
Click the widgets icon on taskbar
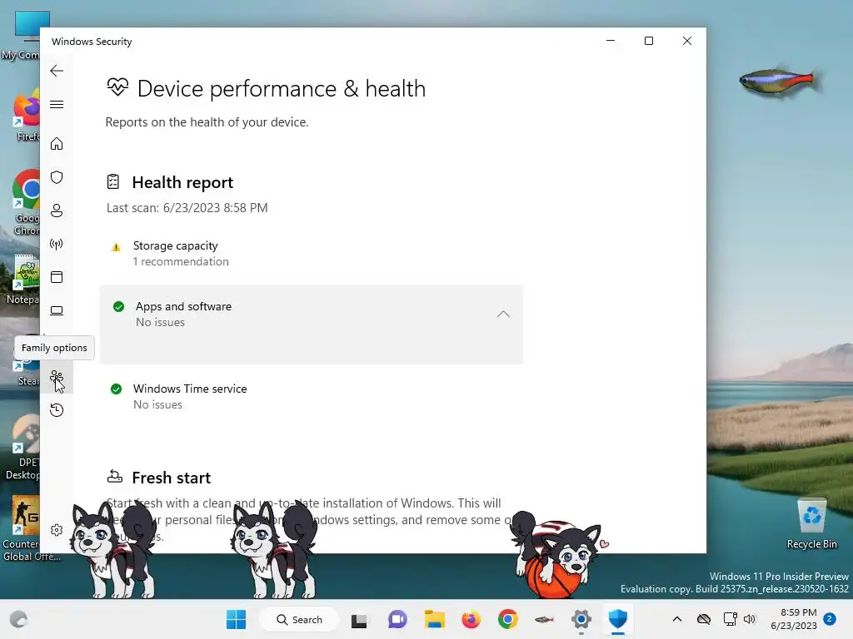pos(18,619)
